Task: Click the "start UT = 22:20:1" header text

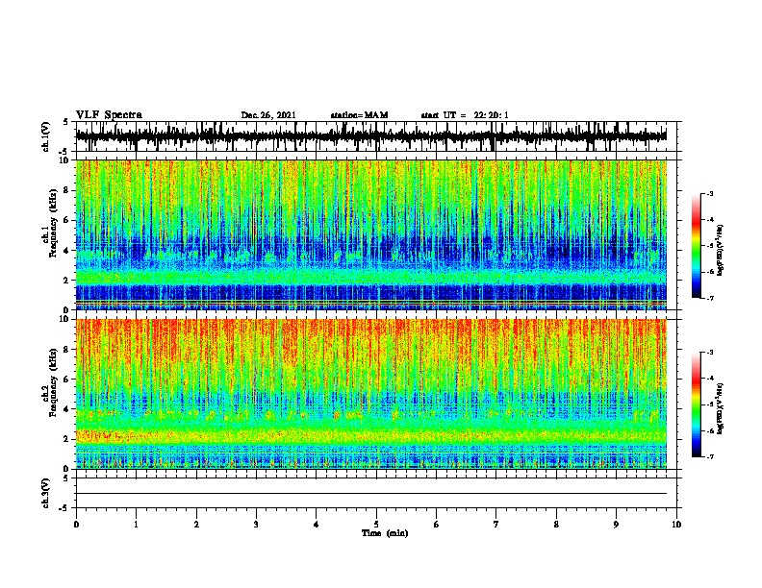Action: pos(465,115)
